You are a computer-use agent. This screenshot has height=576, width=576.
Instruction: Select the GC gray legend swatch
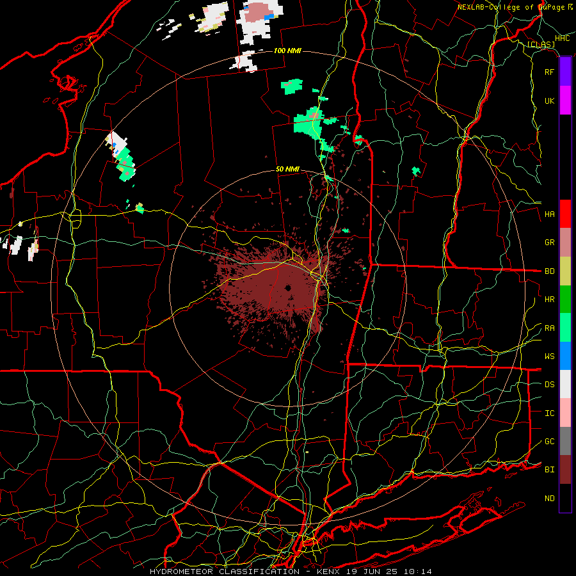565,441
